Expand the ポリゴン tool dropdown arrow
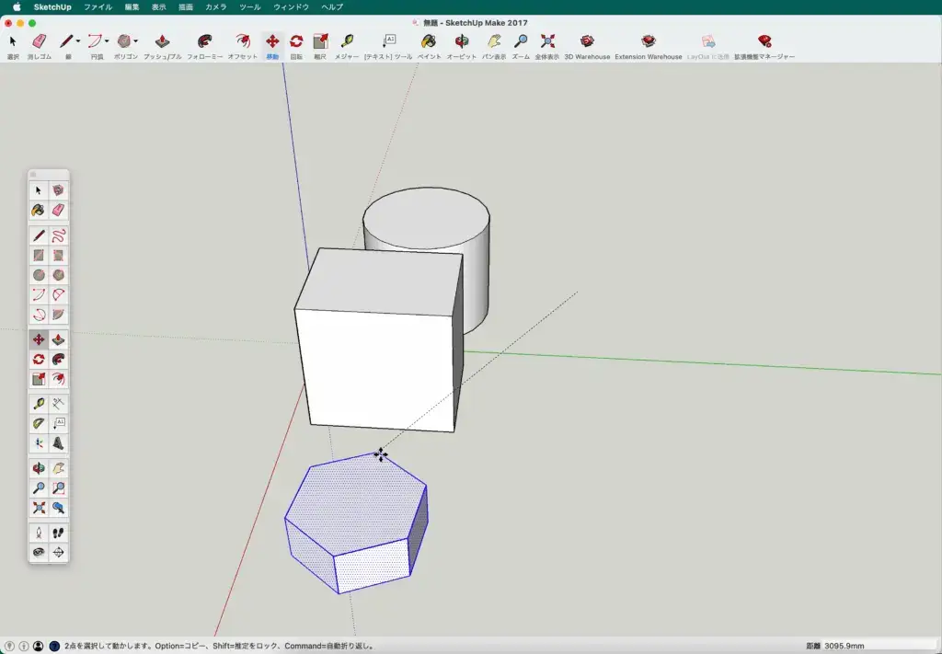 (136, 41)
